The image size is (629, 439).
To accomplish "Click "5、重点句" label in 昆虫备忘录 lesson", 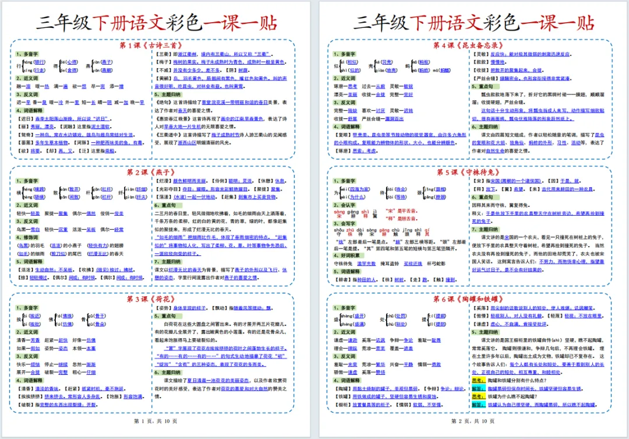I will point(483,86).
